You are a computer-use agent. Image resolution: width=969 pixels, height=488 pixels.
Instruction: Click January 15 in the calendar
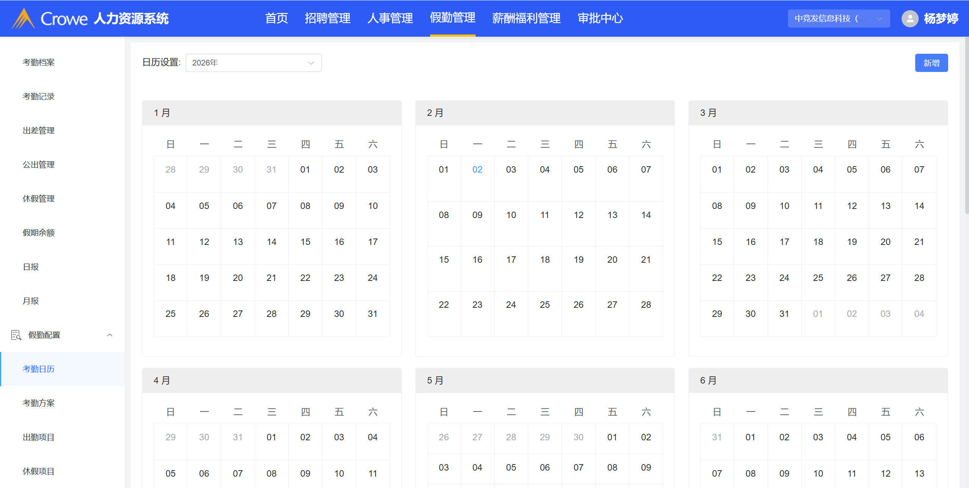pos(305,242)
